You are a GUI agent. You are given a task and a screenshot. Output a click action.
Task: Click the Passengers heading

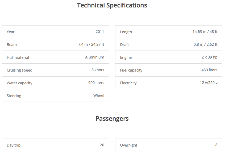(x=112, y=119)
